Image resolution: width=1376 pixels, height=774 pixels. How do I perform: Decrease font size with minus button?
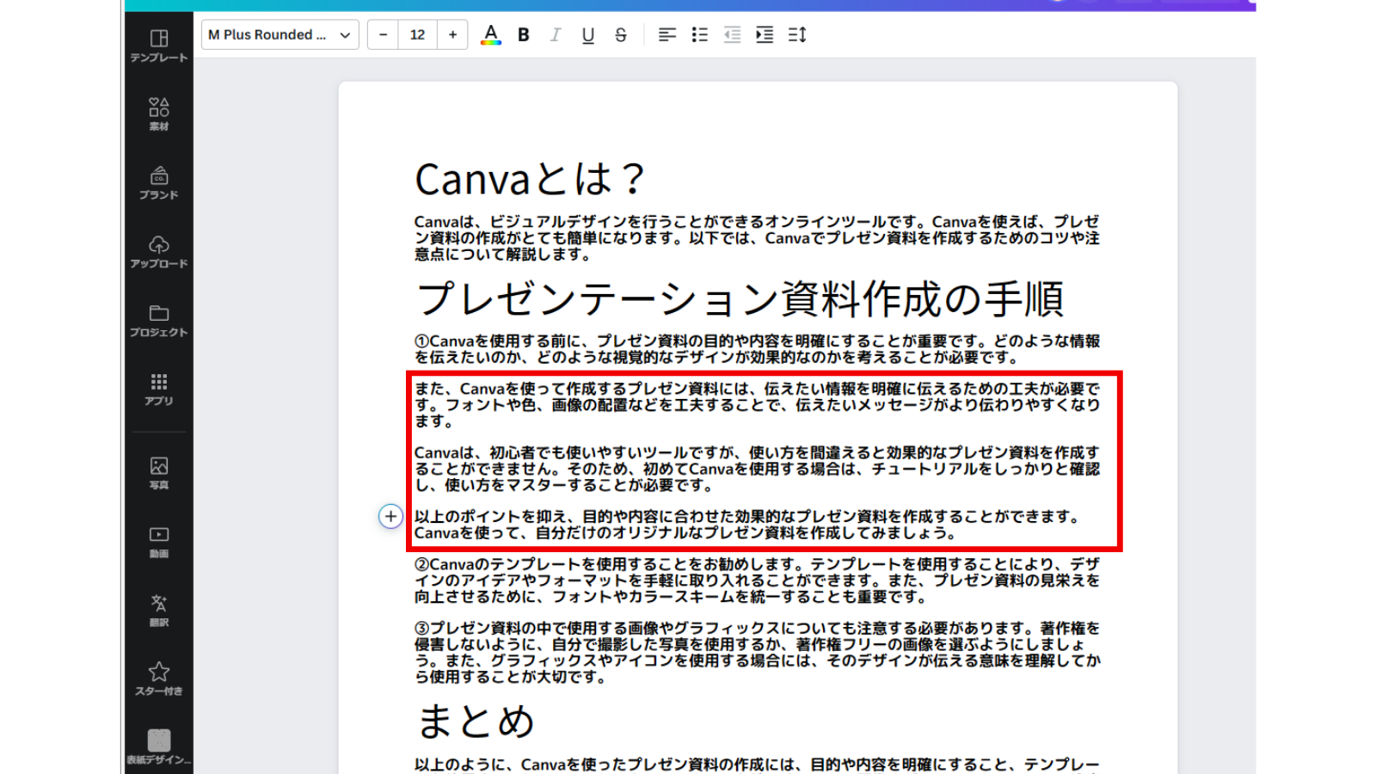click(384, 34)
